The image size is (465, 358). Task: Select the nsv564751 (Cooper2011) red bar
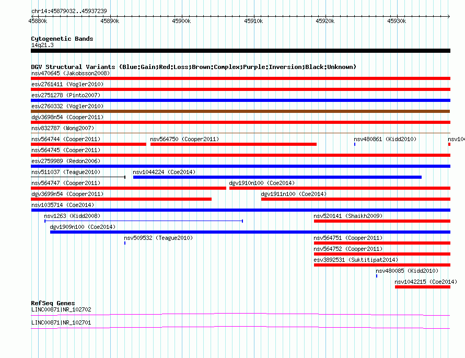pyautogui.click(x=382, y=243)
